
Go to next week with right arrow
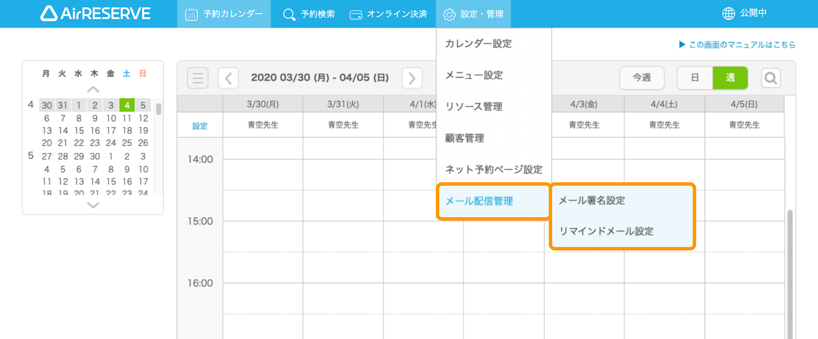[412, 78]
